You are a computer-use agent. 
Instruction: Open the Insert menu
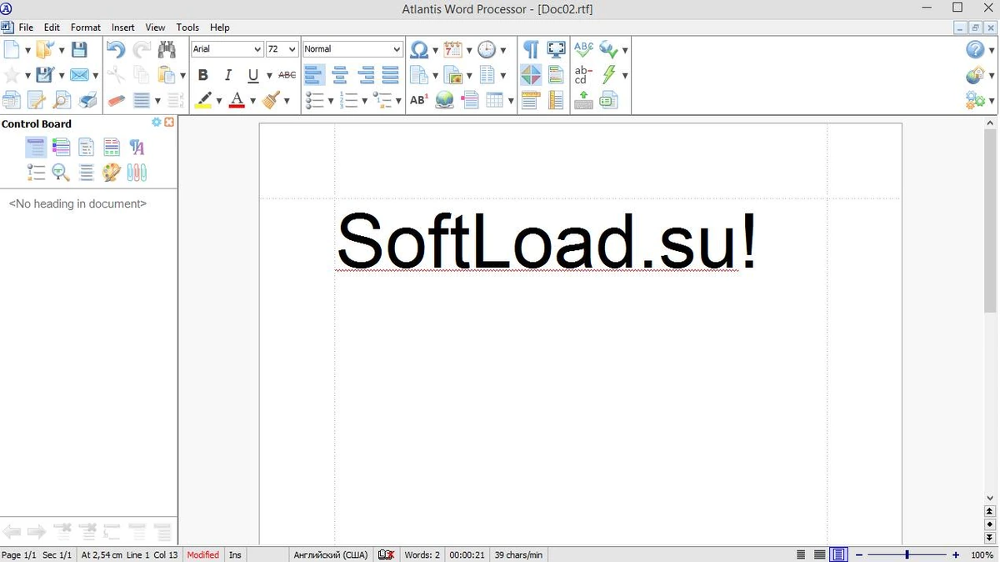pyautogui.click(x=123, y=28)
